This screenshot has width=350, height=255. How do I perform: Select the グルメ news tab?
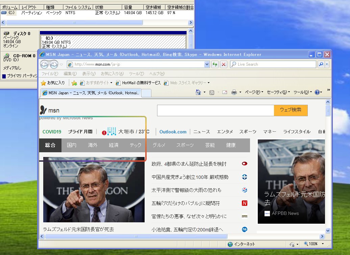(x=159, y=145)
